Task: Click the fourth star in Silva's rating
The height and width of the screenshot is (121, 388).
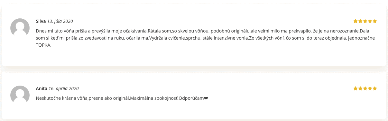Action: [370, 21]
